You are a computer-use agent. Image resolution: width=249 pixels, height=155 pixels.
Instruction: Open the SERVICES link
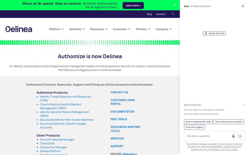tap(117, 138)
